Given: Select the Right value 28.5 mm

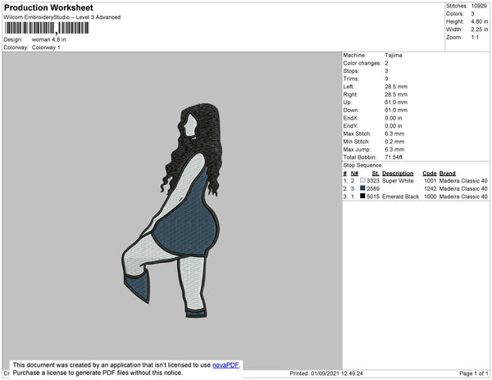Looking at the screenshot, I should 396,94.
